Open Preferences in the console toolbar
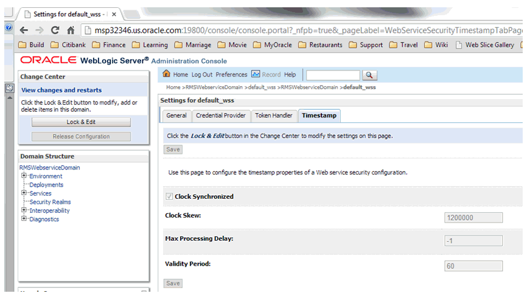530x296 pixels. (232, 75)
